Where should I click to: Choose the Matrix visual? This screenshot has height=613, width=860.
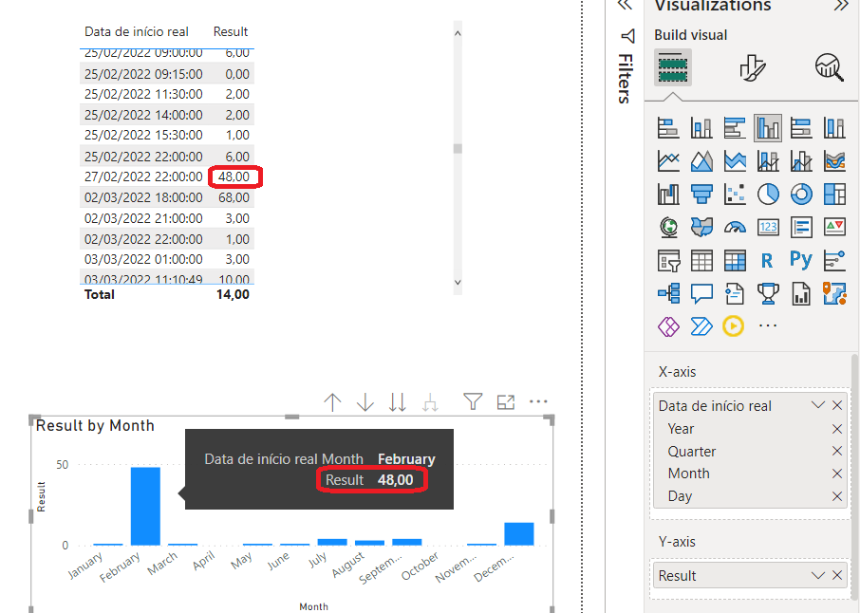coord(735,260)
